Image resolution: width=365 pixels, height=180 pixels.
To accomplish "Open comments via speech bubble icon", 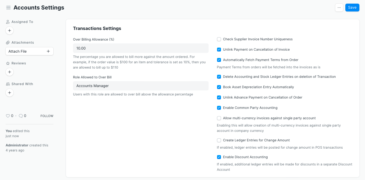I will coord(21,116).
